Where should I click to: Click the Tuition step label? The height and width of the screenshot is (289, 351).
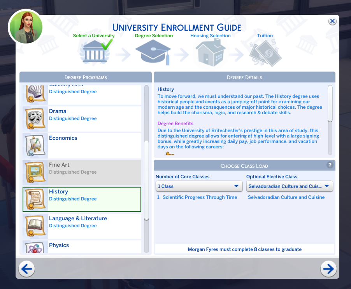coord(265,36)
